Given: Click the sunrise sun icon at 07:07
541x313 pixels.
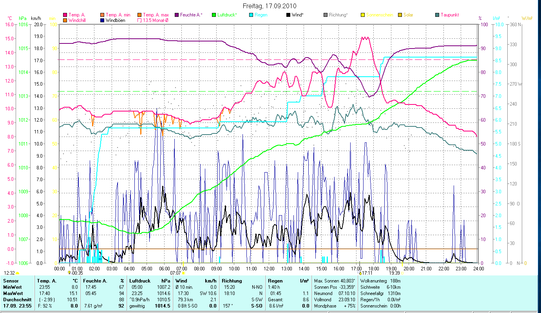Looking at the screenshot, I should click(184, 273).
